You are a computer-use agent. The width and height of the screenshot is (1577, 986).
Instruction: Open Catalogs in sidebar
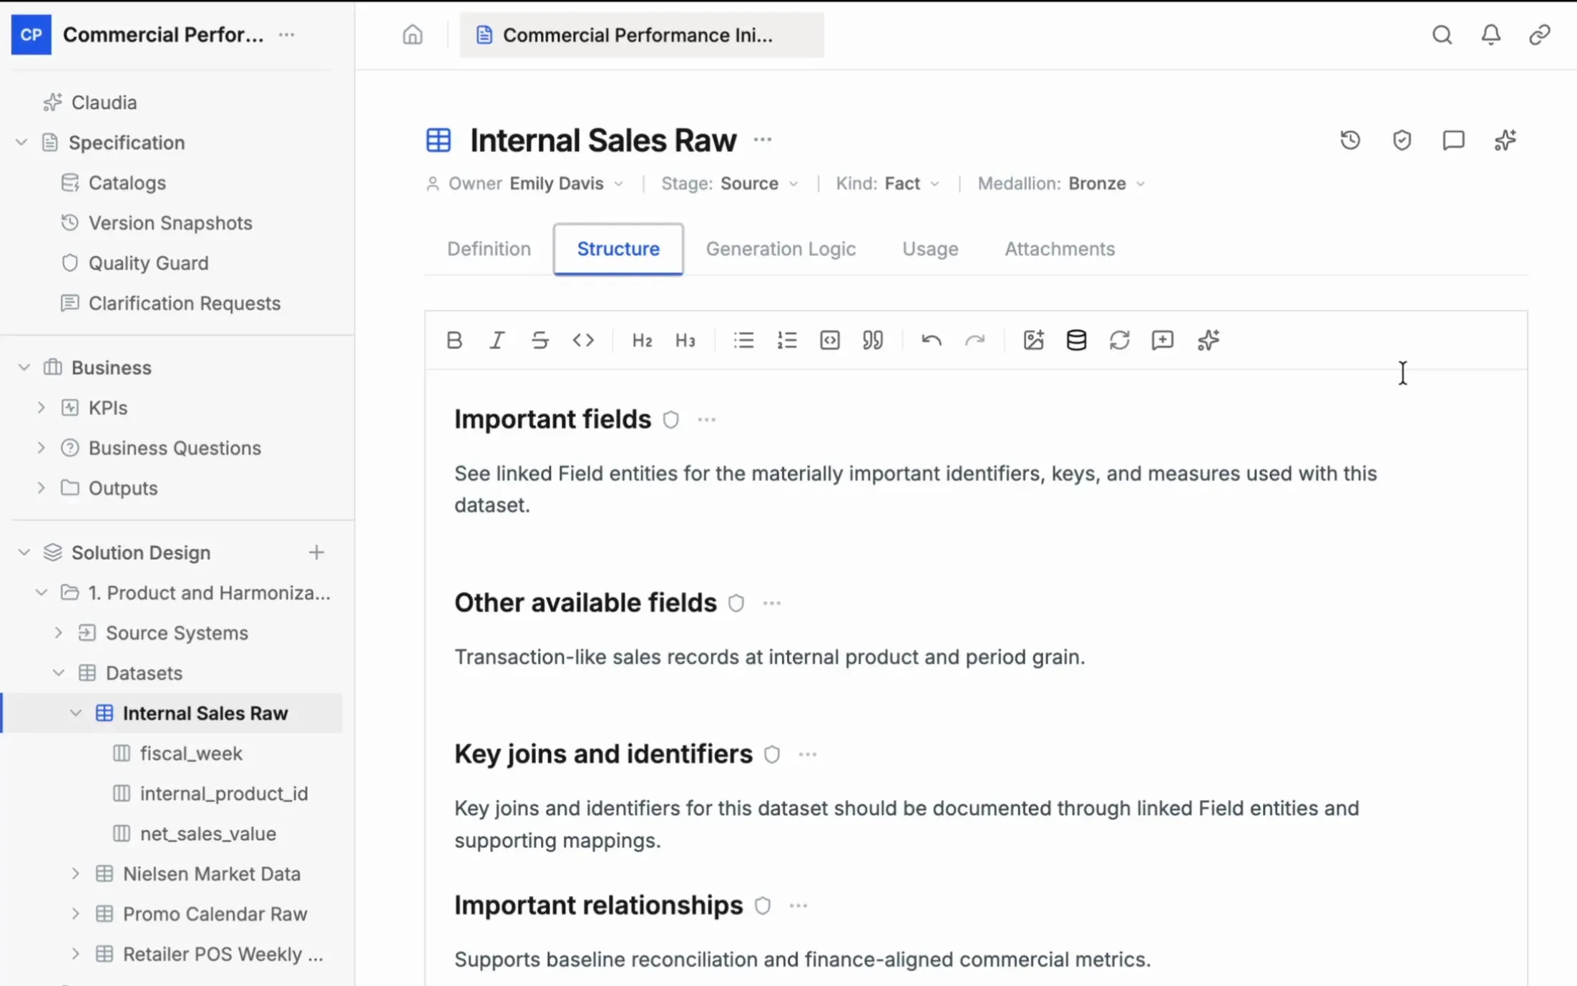tap(127, 182)
